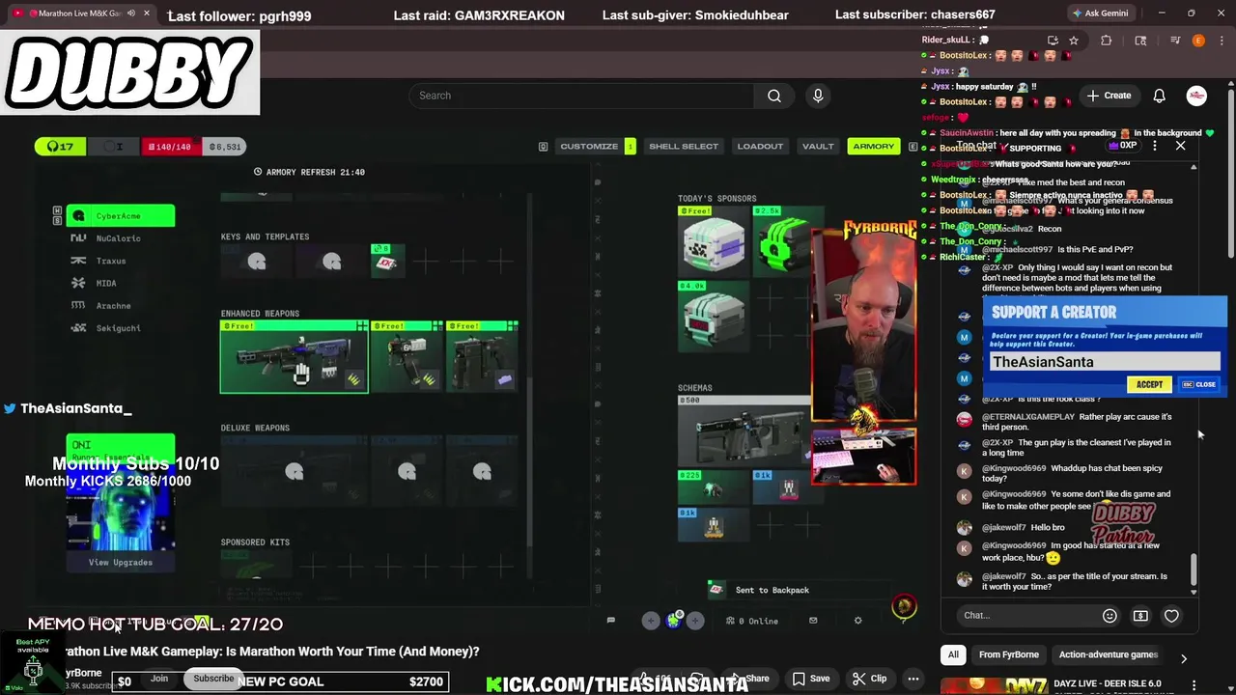
Task: Open the ARMORY tab
Action: pos(873,146)
